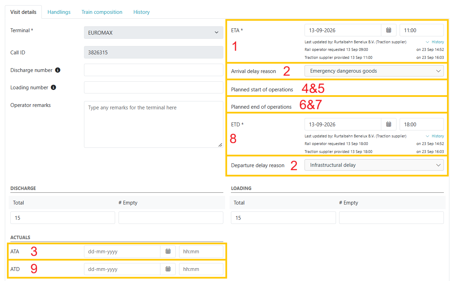Click the Loading Total field showing 15

(283, 218)
